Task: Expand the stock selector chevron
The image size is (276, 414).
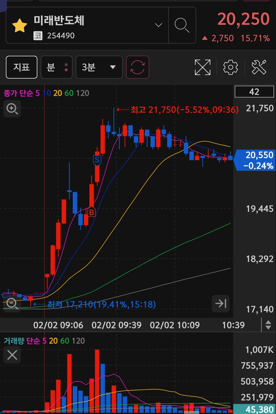Action: coord(158,25)
